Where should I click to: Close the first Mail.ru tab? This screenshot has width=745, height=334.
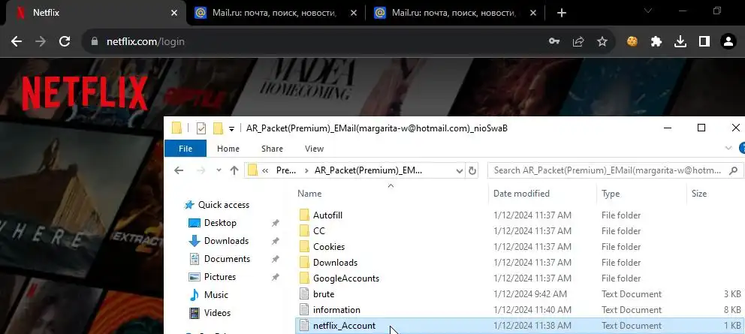[354, 13]
